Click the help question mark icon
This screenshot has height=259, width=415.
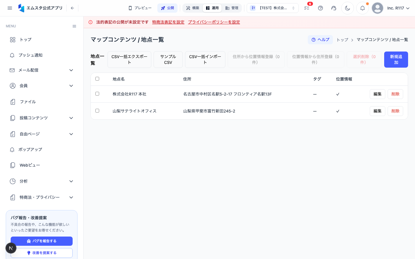pos(320,8)
